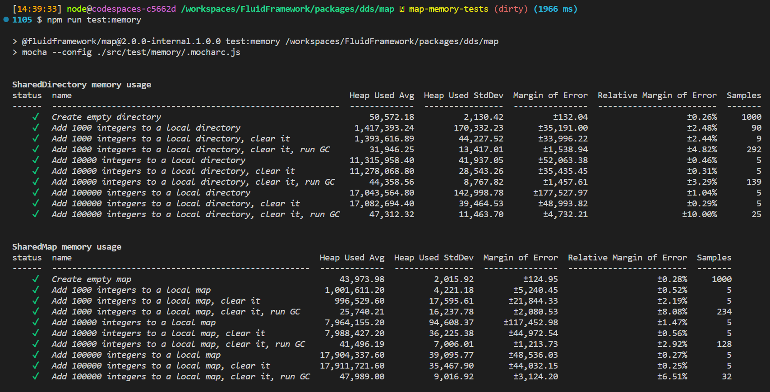The width and height of the screenshot is (770, 392).
Task: Click value 1,417,393.24
Action: (x=384, y=128)
